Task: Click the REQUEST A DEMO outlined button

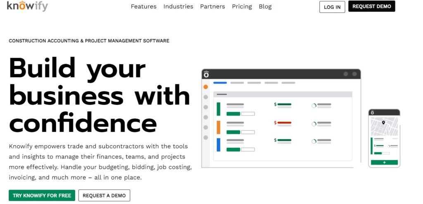Action: [104, 195]
